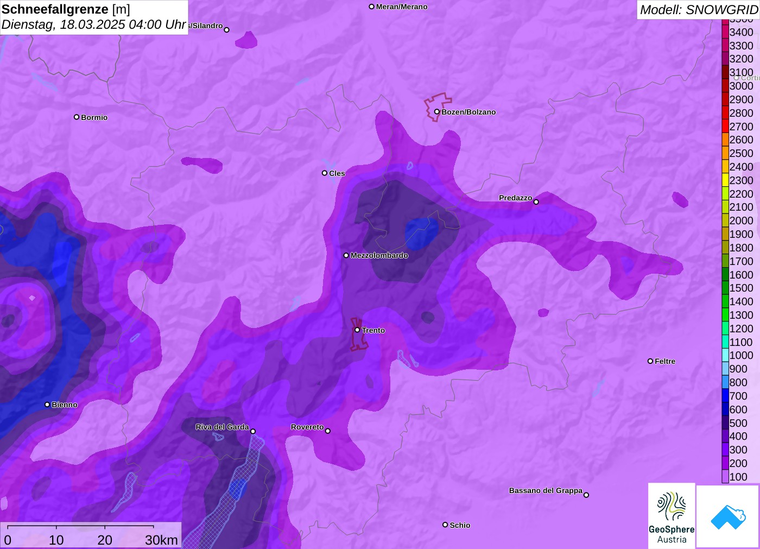The image size is (760, 549).
Task: Click the Modell: SNOWGRID label
Action: click(699, 10)
